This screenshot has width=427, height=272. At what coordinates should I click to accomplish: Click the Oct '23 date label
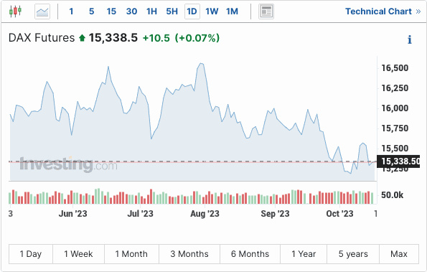339,214
